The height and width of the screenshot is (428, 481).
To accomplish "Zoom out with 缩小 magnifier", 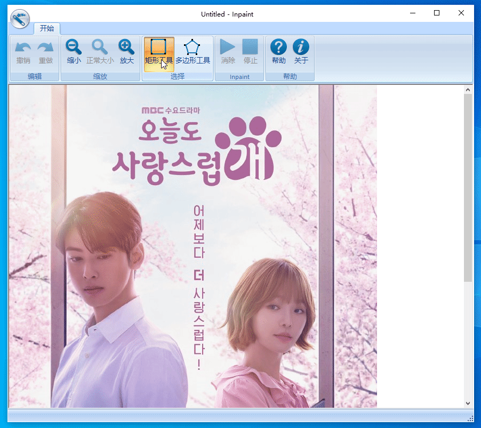I will pos(74,52).
